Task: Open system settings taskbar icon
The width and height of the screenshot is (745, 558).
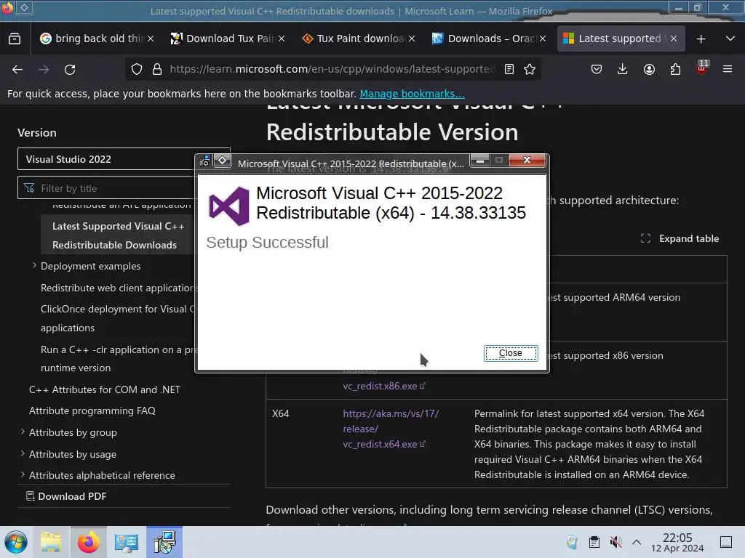Action: pos(127,542)
